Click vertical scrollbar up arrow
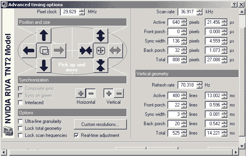The width and height of the screenshot is (246, 156). coord(242,12)
